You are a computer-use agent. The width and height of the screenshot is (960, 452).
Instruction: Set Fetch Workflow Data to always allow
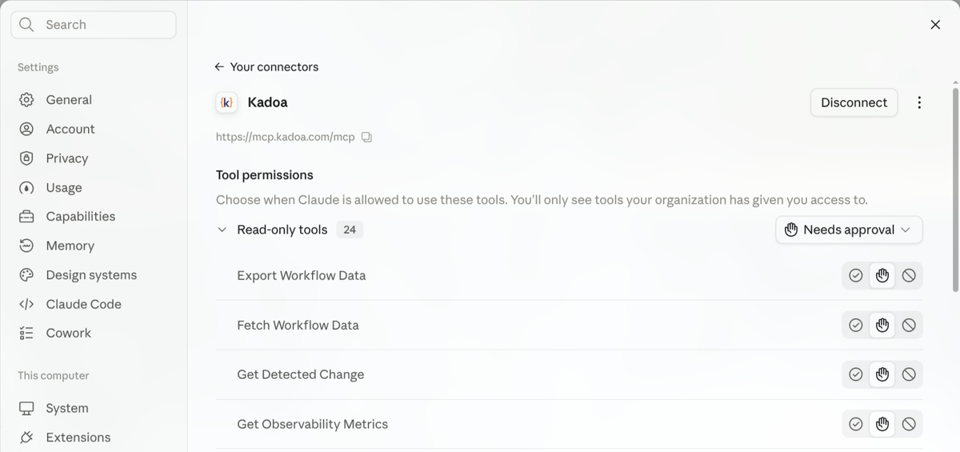(x=856, y=325)
